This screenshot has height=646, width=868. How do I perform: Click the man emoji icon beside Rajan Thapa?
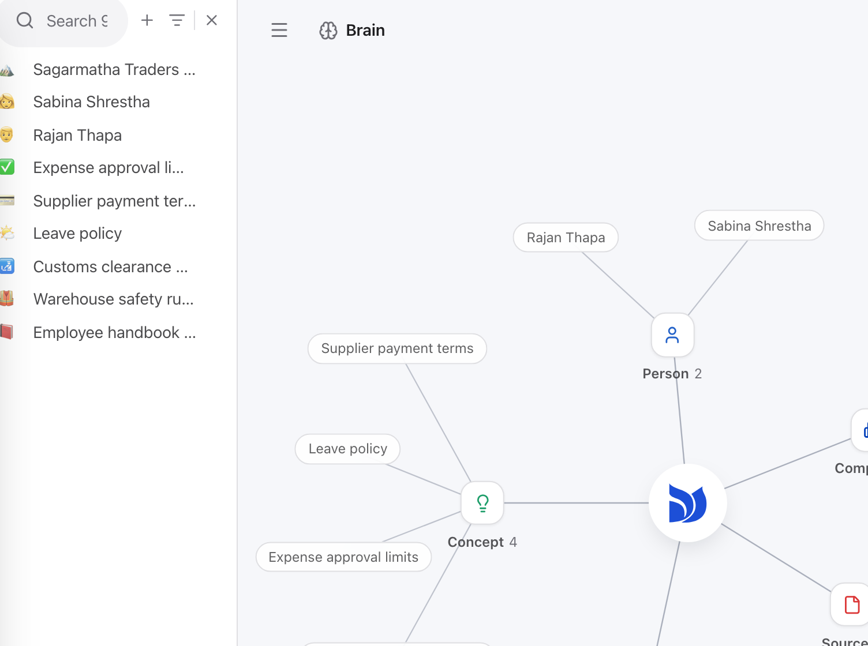(x=7, y=135)
